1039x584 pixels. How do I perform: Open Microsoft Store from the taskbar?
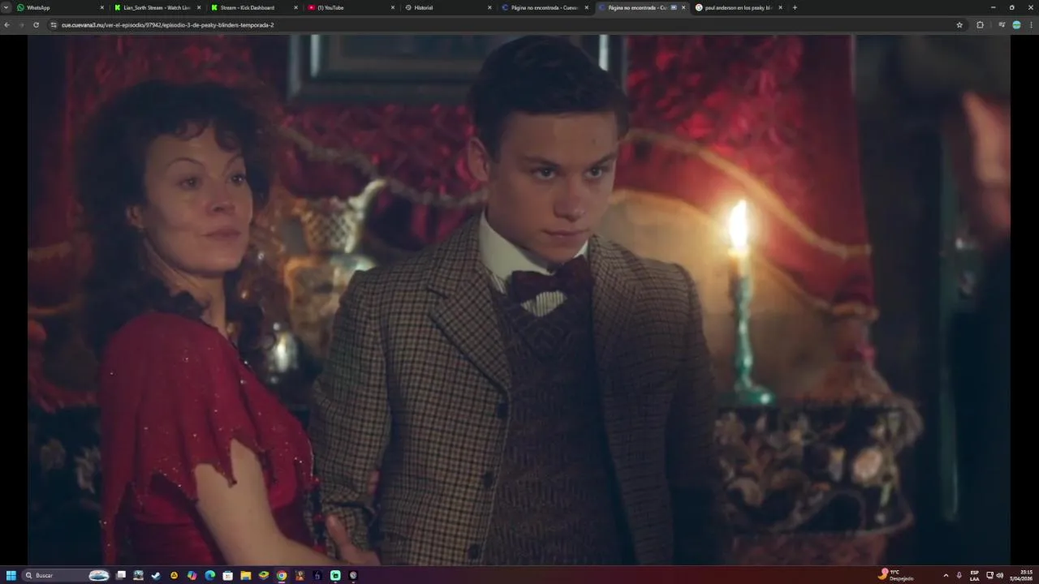pos(228,575)
